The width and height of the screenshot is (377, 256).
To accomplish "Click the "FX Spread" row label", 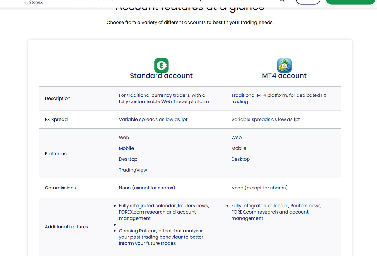I will pyautogui.click(x=56, y=119).
